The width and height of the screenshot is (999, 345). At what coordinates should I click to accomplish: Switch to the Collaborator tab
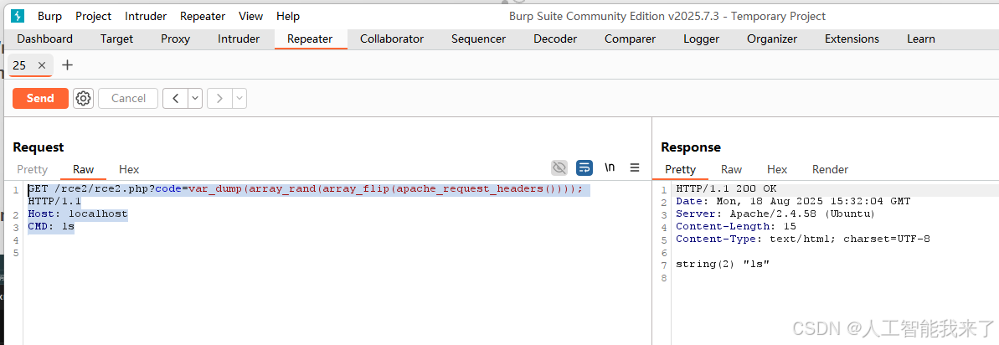392,39
